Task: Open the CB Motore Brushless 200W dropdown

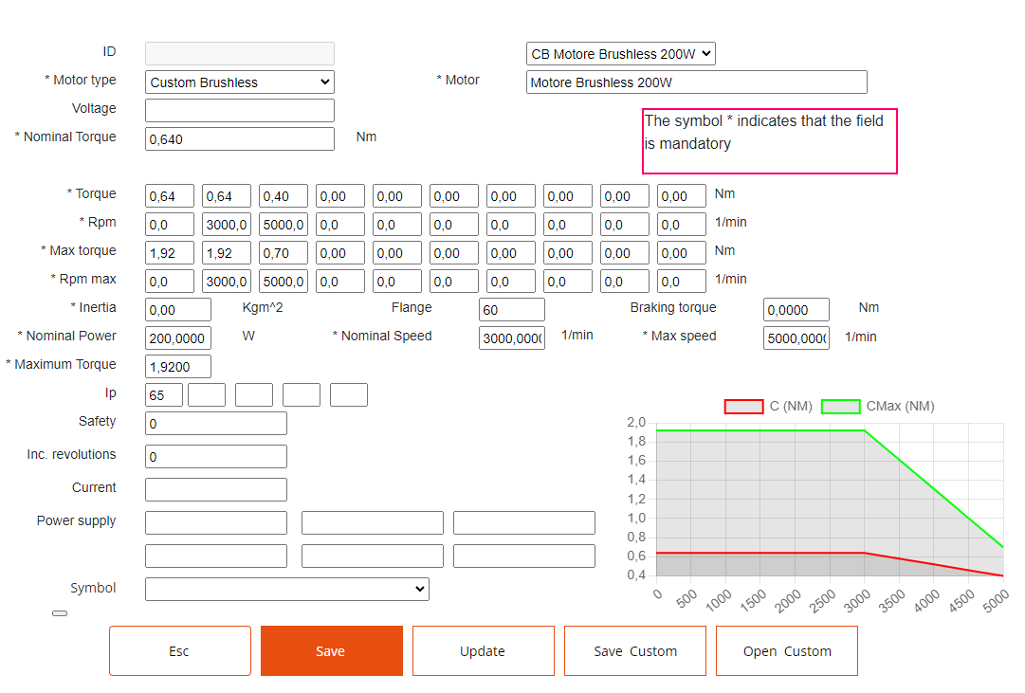Action: click(x=620, y=54)
